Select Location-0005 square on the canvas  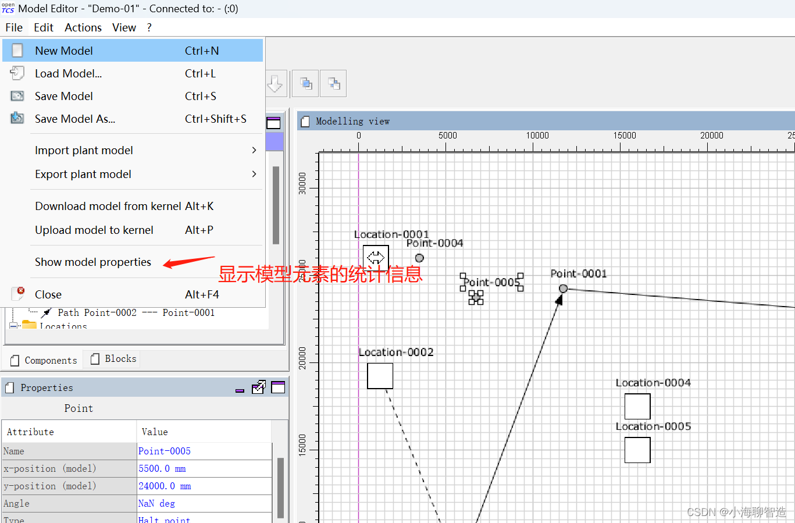coord(637,450)
